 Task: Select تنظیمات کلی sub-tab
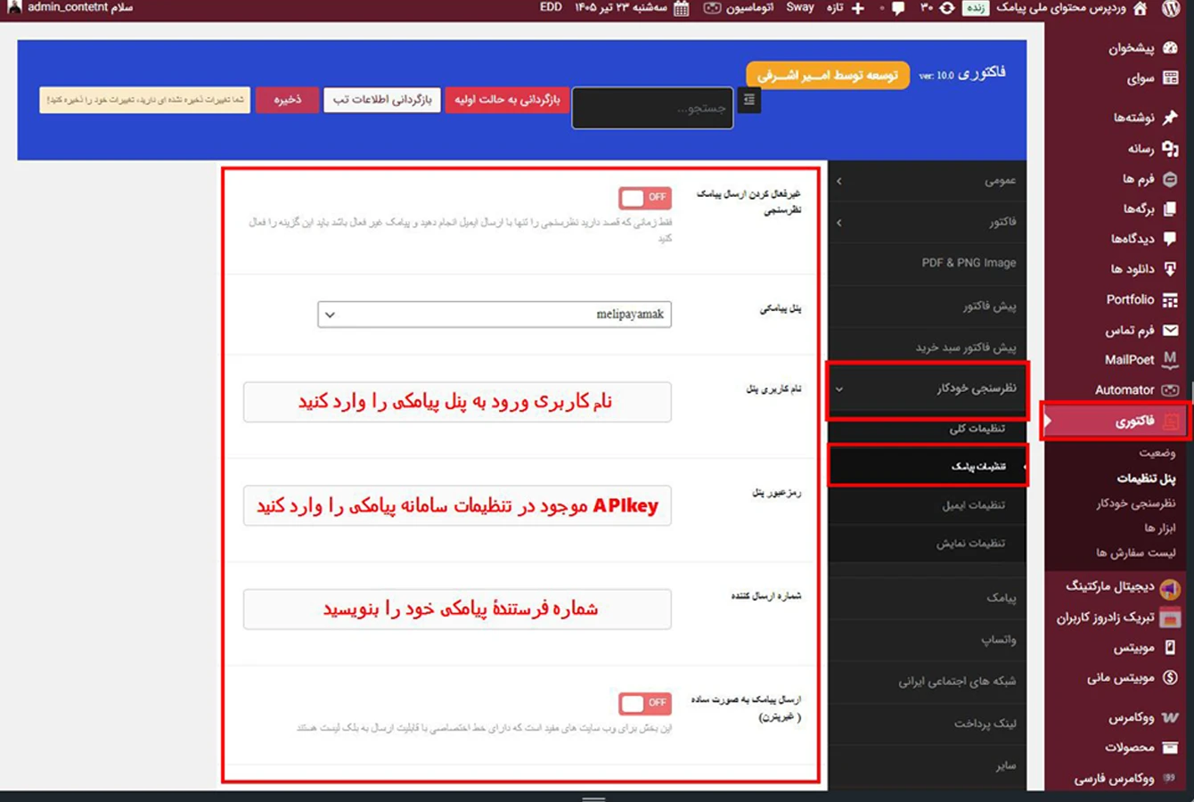click(927, 429)
